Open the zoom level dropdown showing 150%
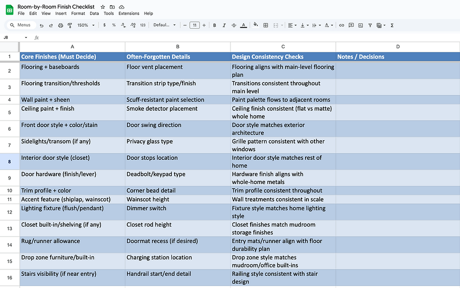 pyautogui.click(x=86, y=25)
